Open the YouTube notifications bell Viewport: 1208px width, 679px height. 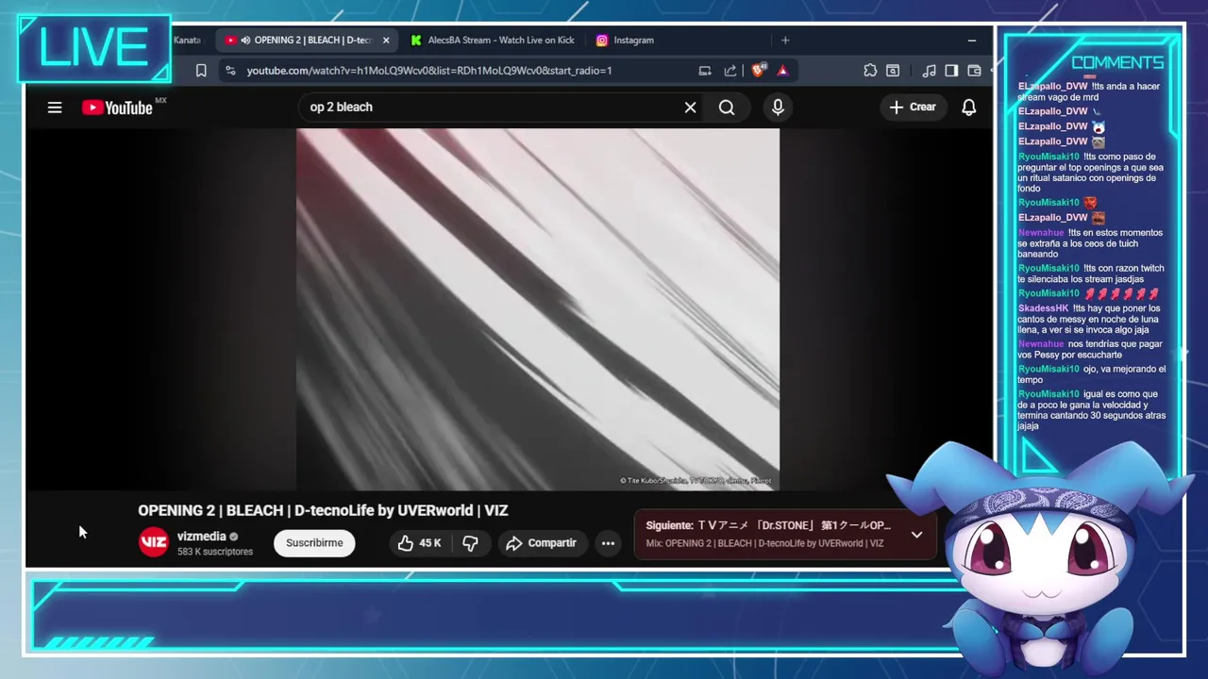[x=968, y=108]
